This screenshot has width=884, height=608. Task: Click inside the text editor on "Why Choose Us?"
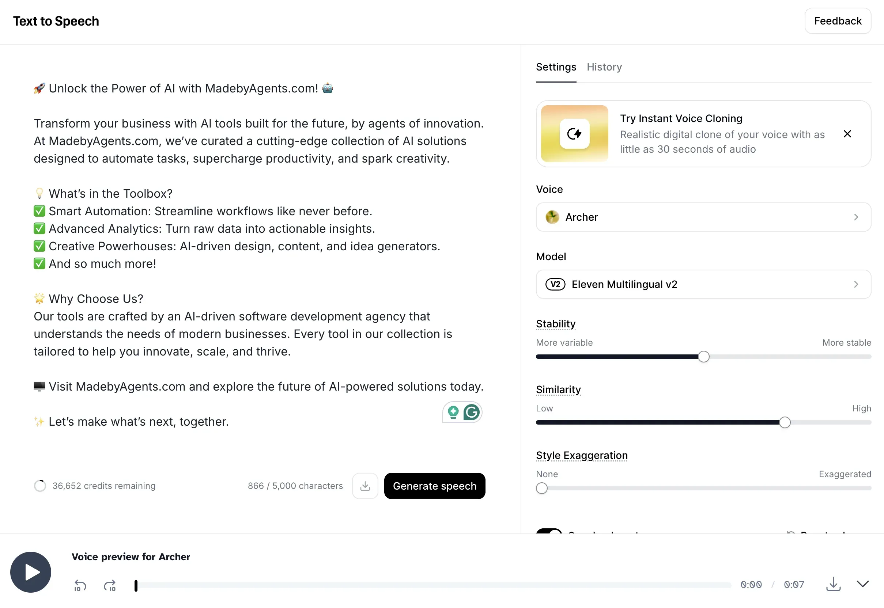(x=96, y=299)
